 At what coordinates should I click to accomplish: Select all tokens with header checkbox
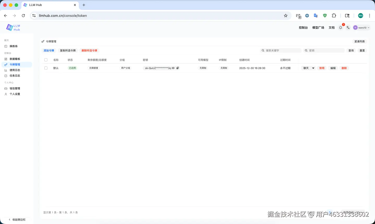(46, 60)
